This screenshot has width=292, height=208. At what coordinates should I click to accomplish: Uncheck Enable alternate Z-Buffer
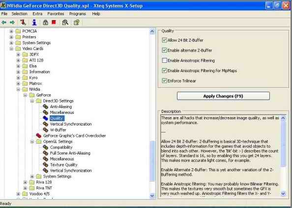pos(164,50)
